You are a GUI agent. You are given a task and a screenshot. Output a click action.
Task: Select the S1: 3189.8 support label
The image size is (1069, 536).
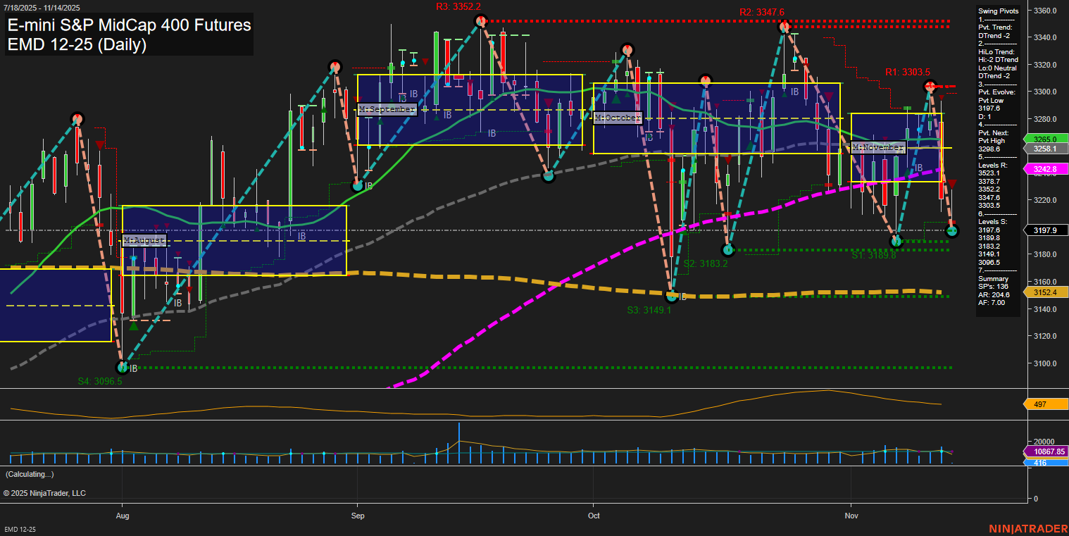tap(874, 256)
